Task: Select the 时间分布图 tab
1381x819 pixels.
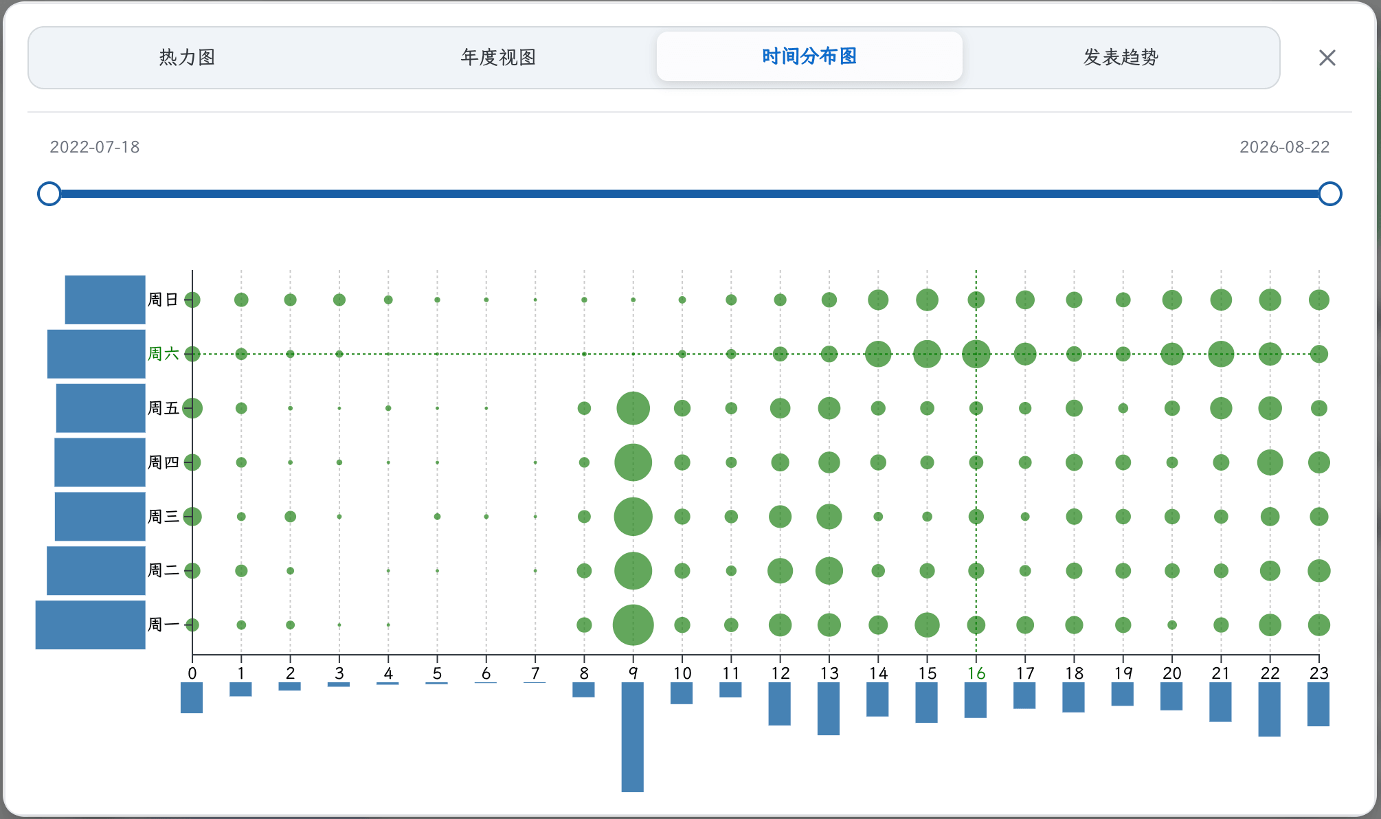Action: (x=809, y=57)
